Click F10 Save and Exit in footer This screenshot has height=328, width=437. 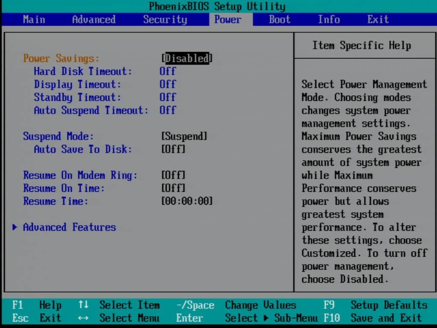tap(373, 318)
